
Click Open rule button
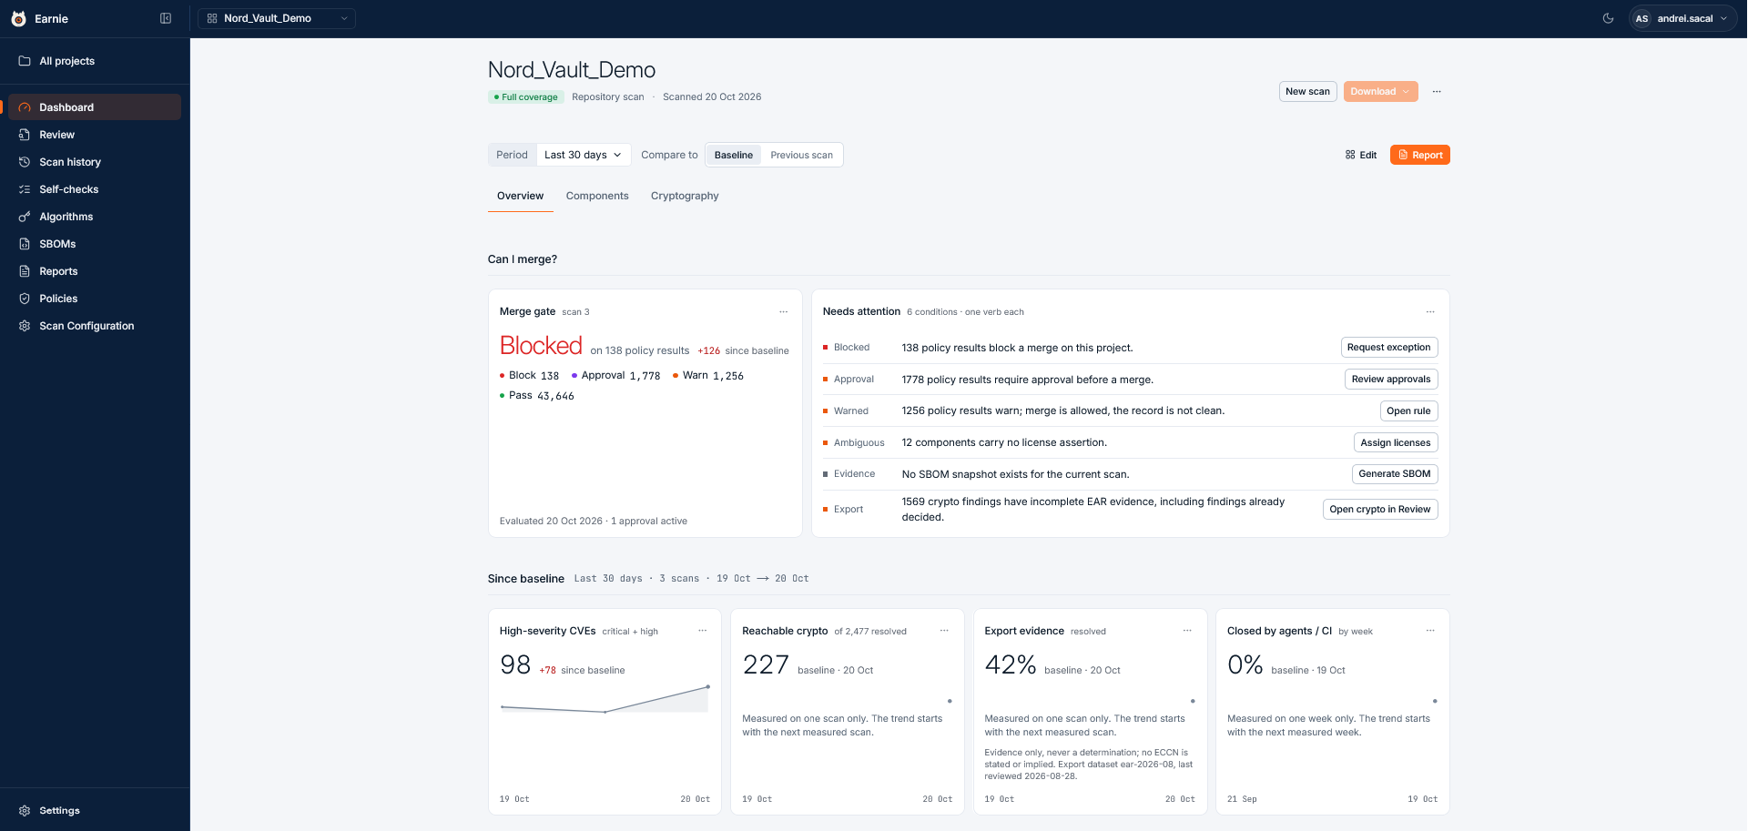coord(1408,410)
